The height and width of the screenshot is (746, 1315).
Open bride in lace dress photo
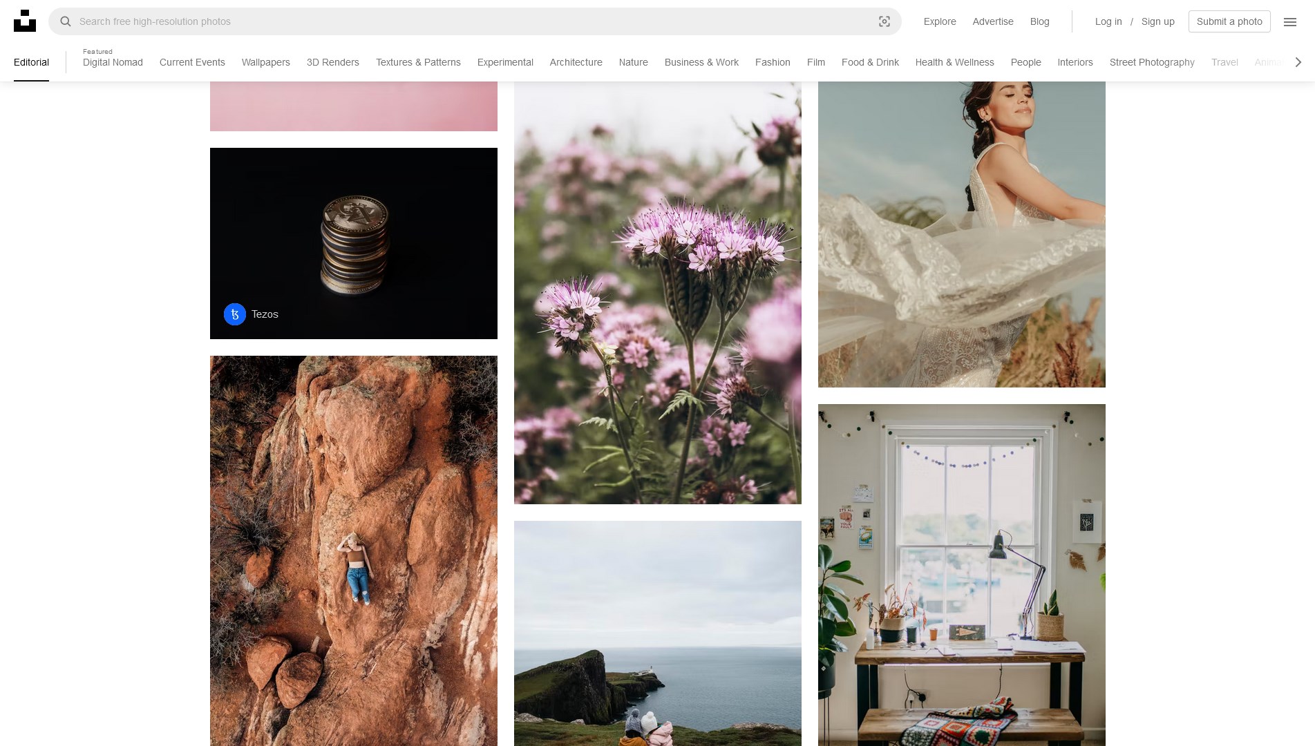pos(962,234)
